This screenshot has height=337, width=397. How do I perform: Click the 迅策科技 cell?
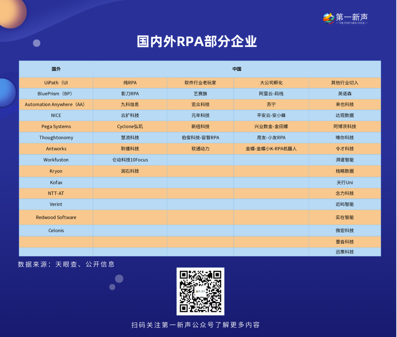(344, 252)
